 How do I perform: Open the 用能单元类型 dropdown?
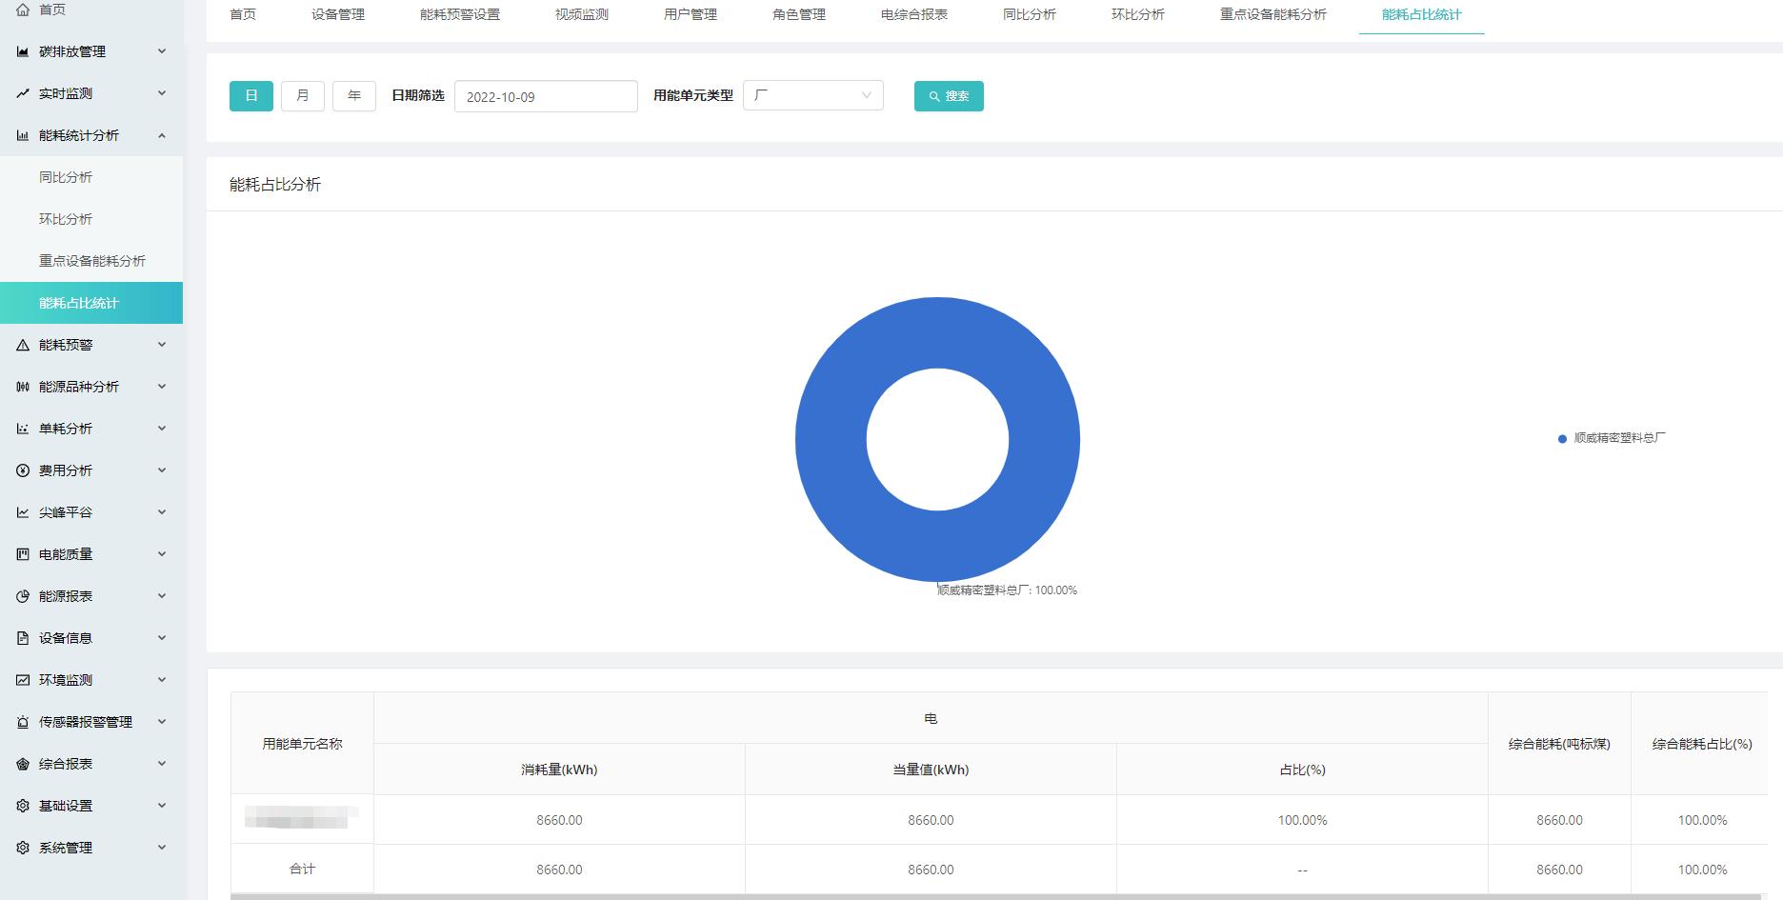tap(812, 95)
